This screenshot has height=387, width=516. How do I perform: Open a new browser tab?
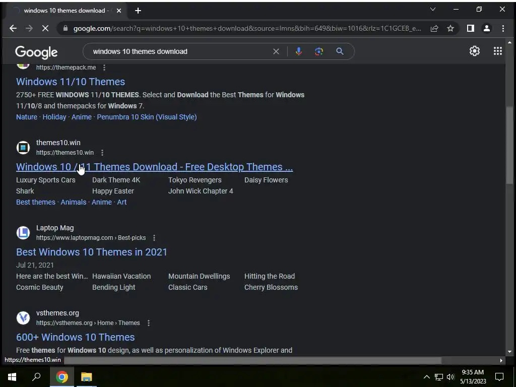click(138, 11)
